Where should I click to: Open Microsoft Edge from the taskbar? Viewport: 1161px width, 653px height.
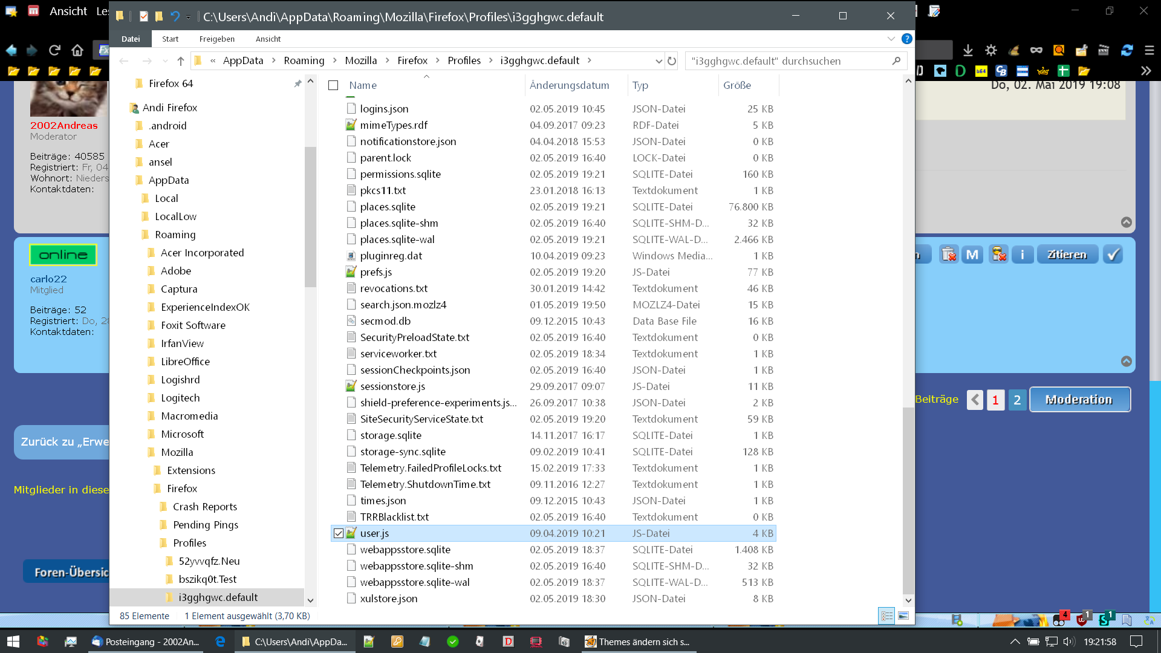pyautogui.click(x=220, y=642)
